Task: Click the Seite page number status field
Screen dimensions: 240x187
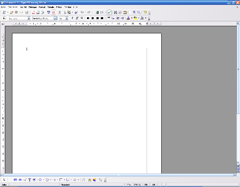Action: point(30,185)
